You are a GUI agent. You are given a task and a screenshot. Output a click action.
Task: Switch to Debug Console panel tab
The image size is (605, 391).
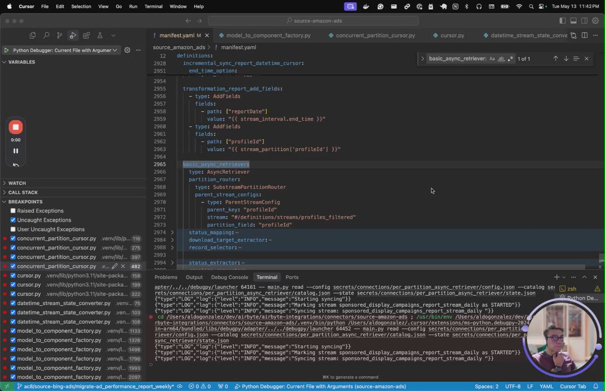229,277
